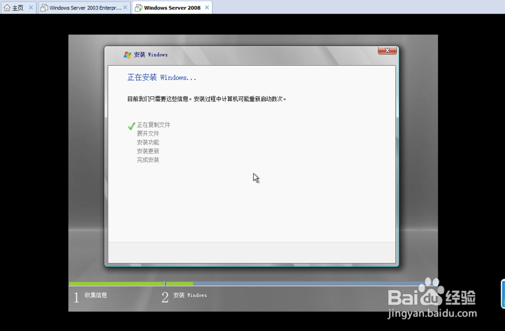The height and width of the screenshot is (331, 505).
Task: Select the 完成安装 step item
Action: (147, 159)
